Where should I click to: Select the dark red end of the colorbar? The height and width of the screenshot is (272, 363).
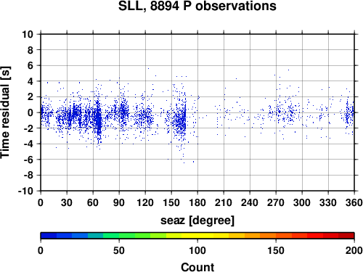click(346, 236)
